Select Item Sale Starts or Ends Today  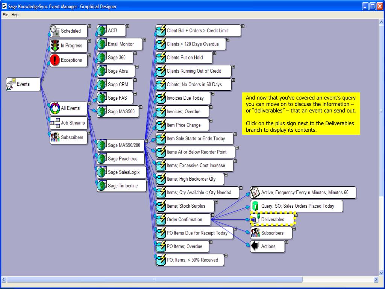coord(194,138)
